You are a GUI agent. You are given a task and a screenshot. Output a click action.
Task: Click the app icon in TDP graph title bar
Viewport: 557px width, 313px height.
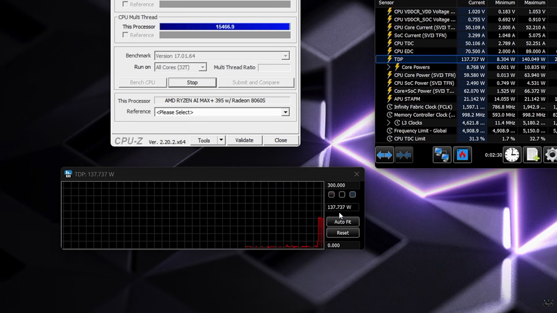click(x=68, y=174)
